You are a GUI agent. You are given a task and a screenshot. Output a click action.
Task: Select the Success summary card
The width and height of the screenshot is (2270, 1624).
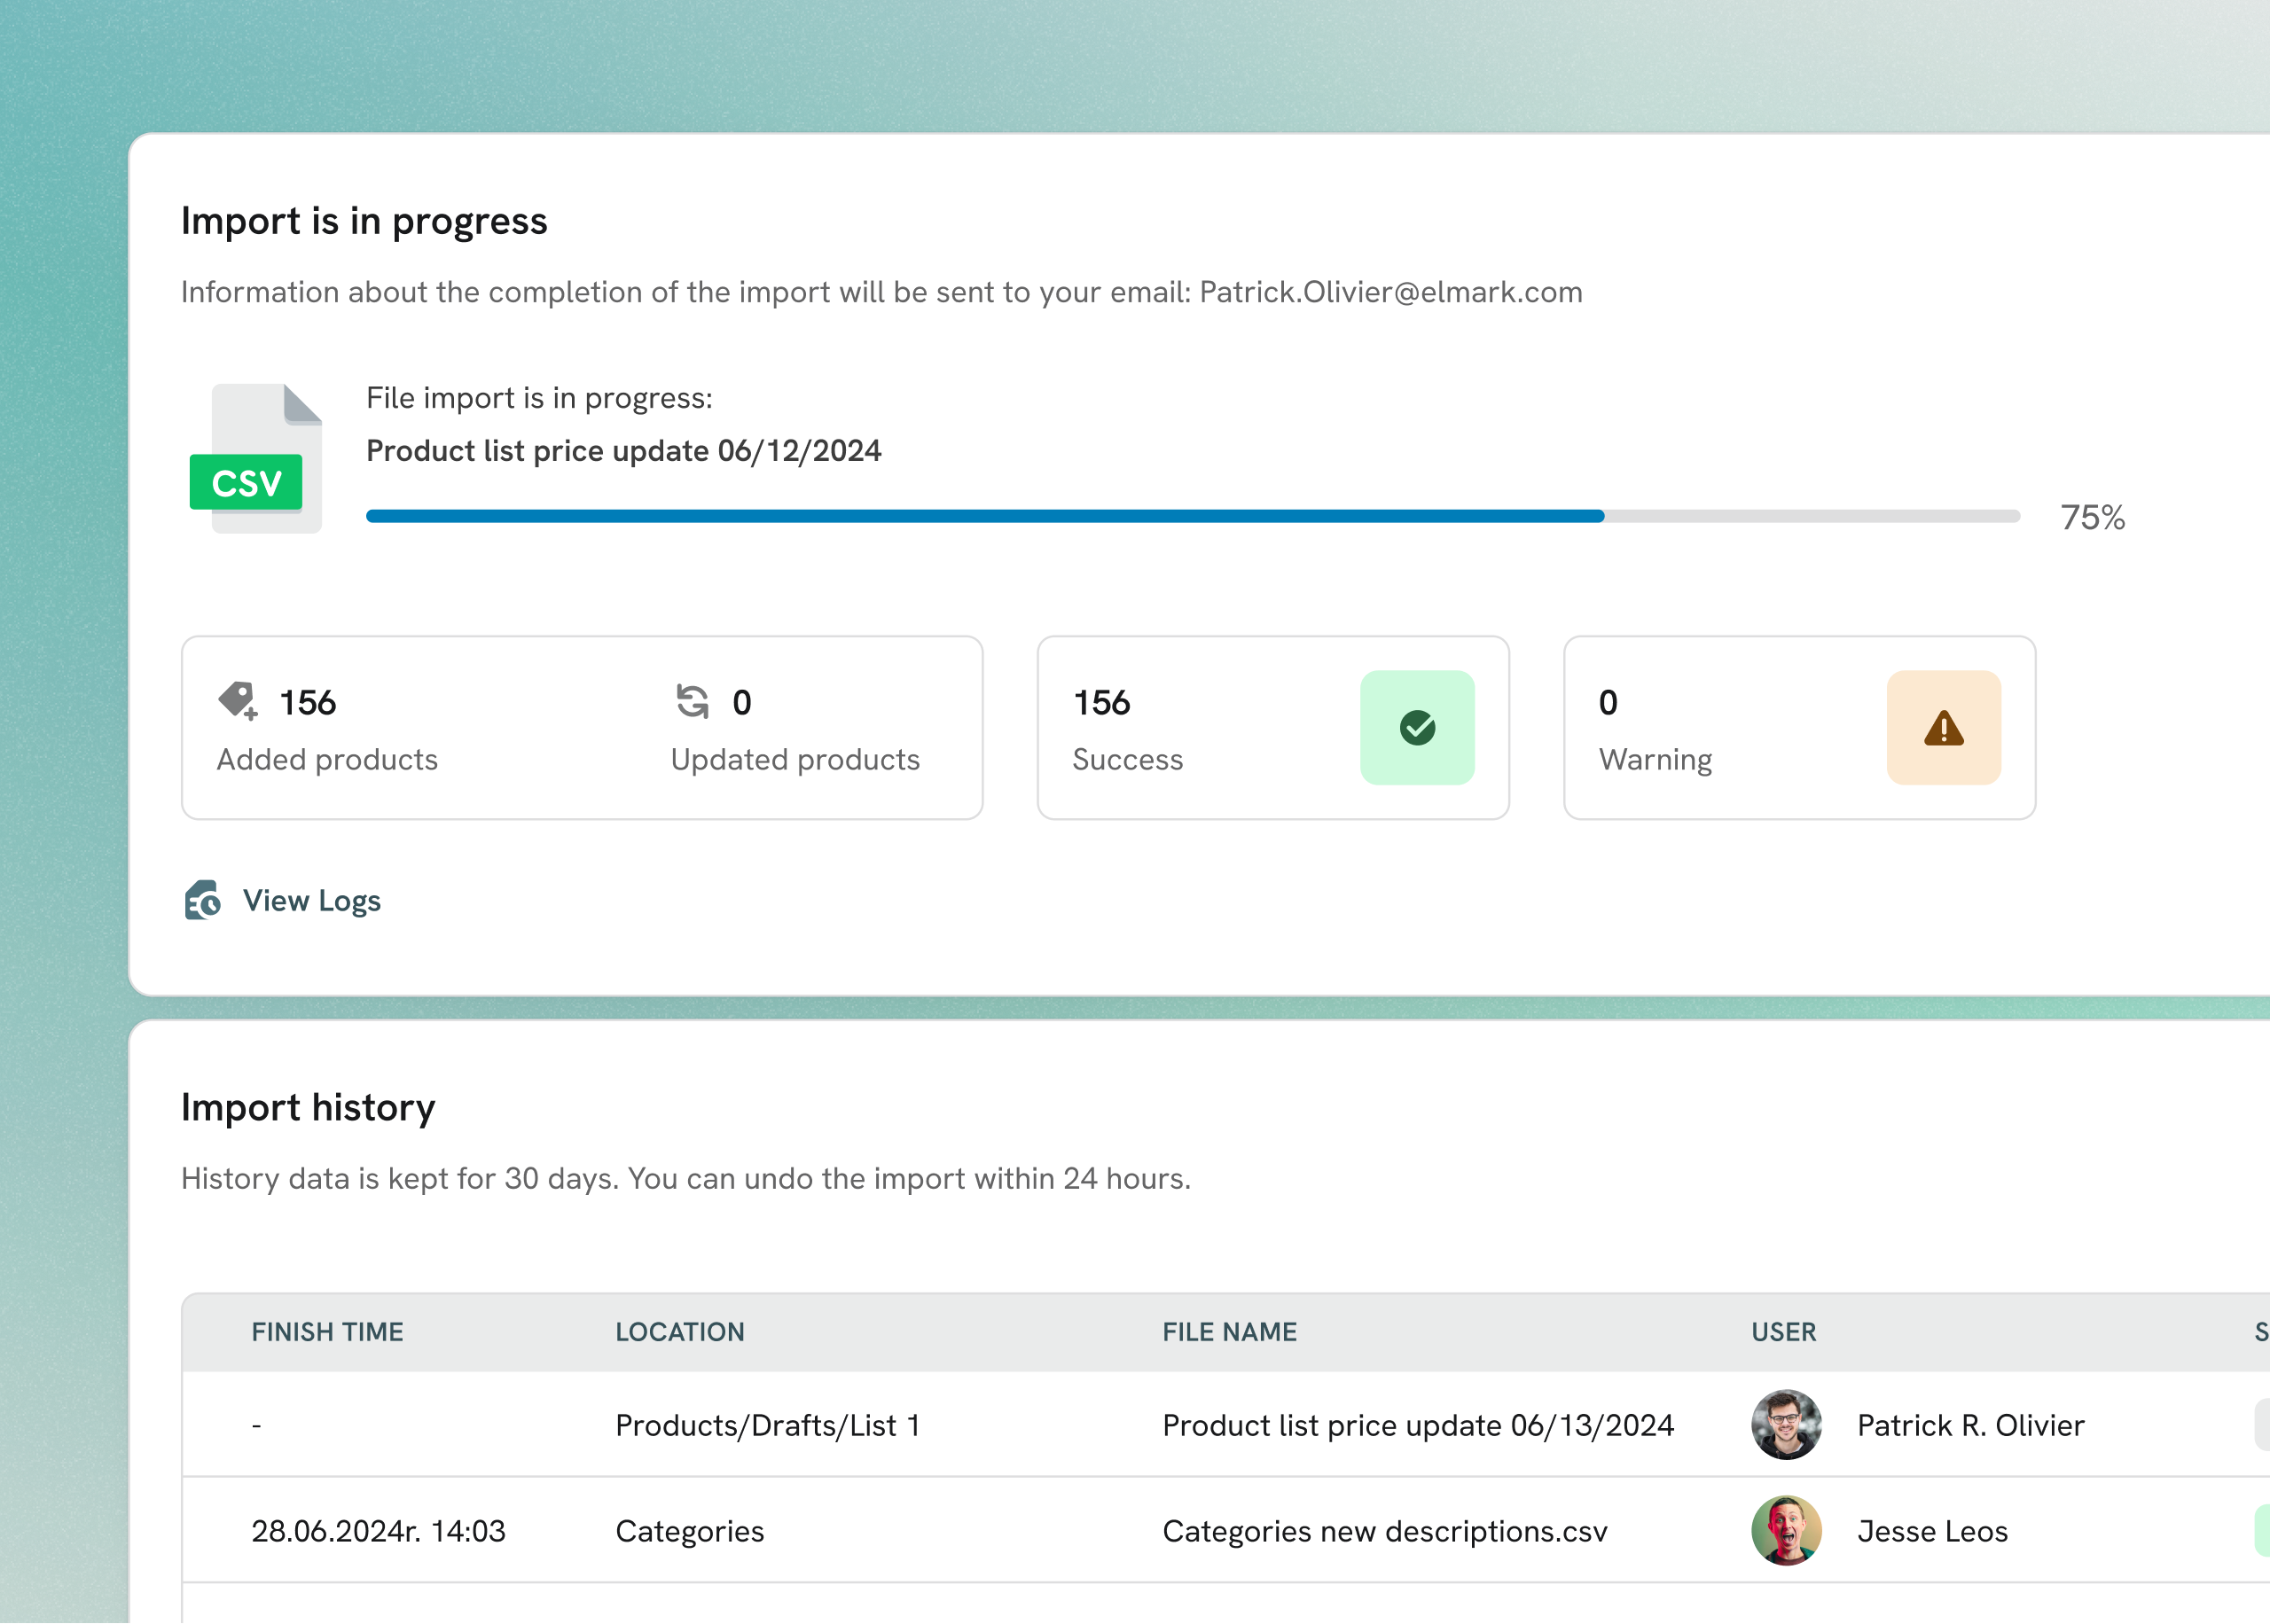pos(1272,727)
